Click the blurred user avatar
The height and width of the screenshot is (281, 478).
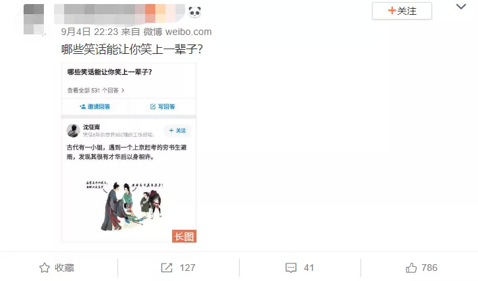pyautogui.click(x=34, y=19)
